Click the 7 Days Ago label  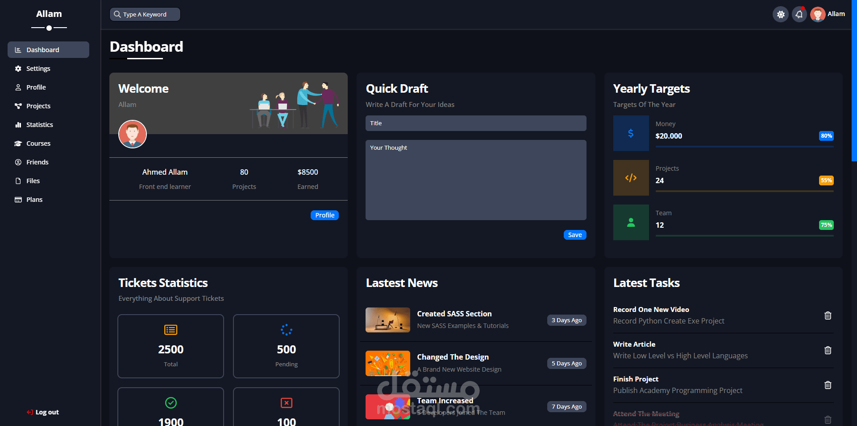tap(567, 407)
